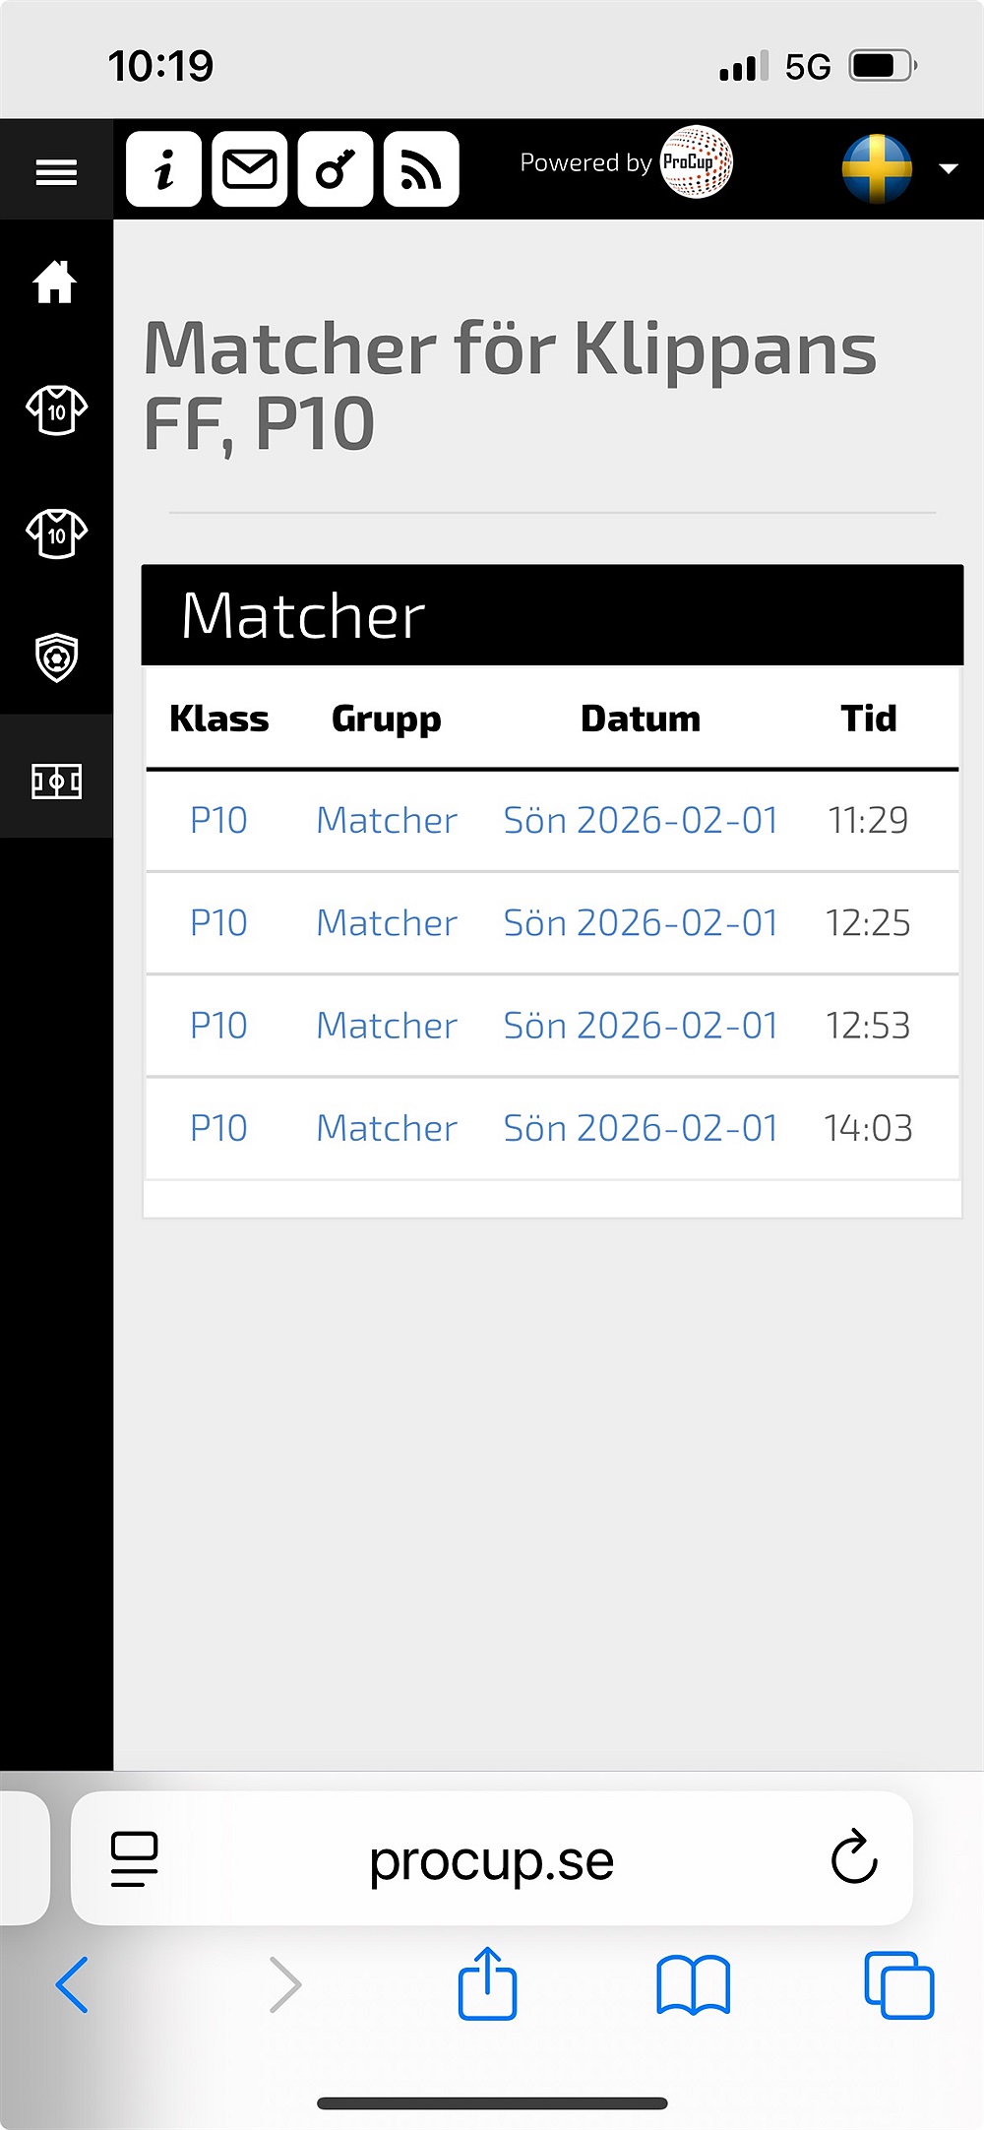Open the RSS feed icon
The width and height of the screenshot is (984, 2130).
pyautogui.click(x=421, y=169)
